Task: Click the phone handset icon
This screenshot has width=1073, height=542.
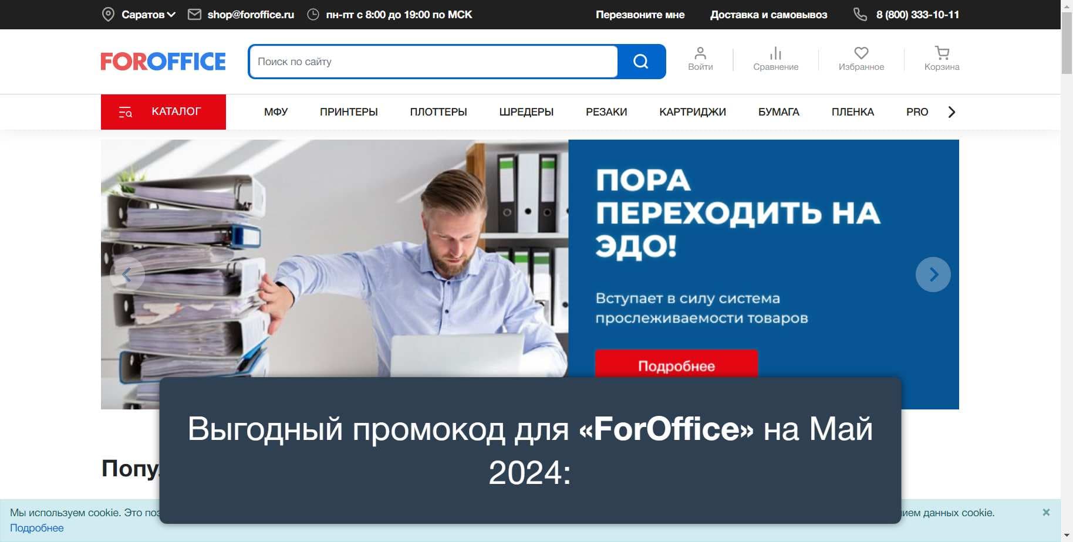Action: tap(860, 14)
